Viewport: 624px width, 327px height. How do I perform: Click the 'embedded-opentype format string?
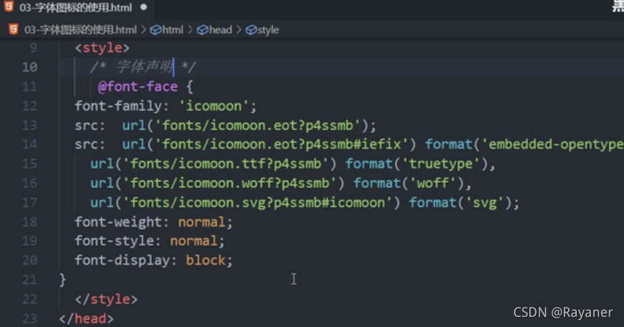coord(552,144)
